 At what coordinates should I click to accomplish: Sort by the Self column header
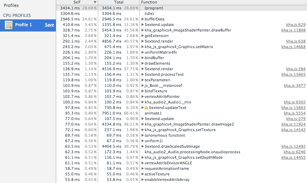tap(77, 2)
